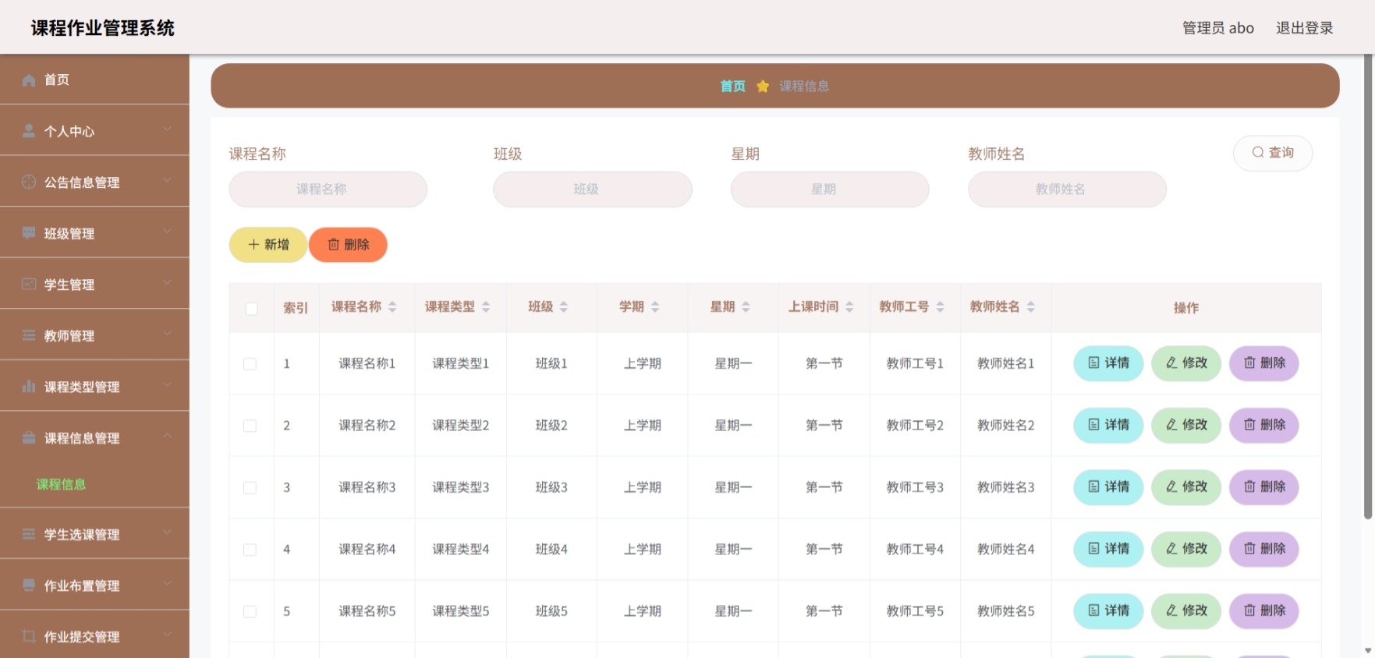The height and width of the screenshot is (658, 1375).
Task: Click purple 删除 for 课程名称2
Action: 1264,425
